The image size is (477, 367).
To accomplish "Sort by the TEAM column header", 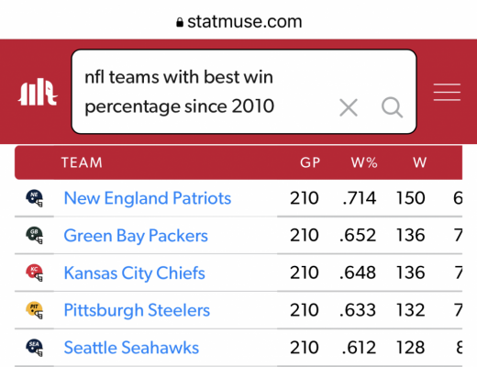I will pos(82,162).
